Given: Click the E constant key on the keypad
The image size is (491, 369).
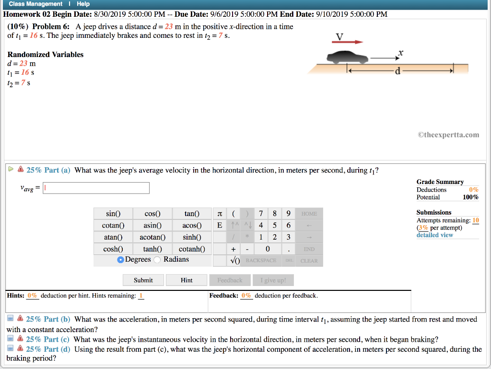Looking at the screenshot, I should (x=219, y=225).
